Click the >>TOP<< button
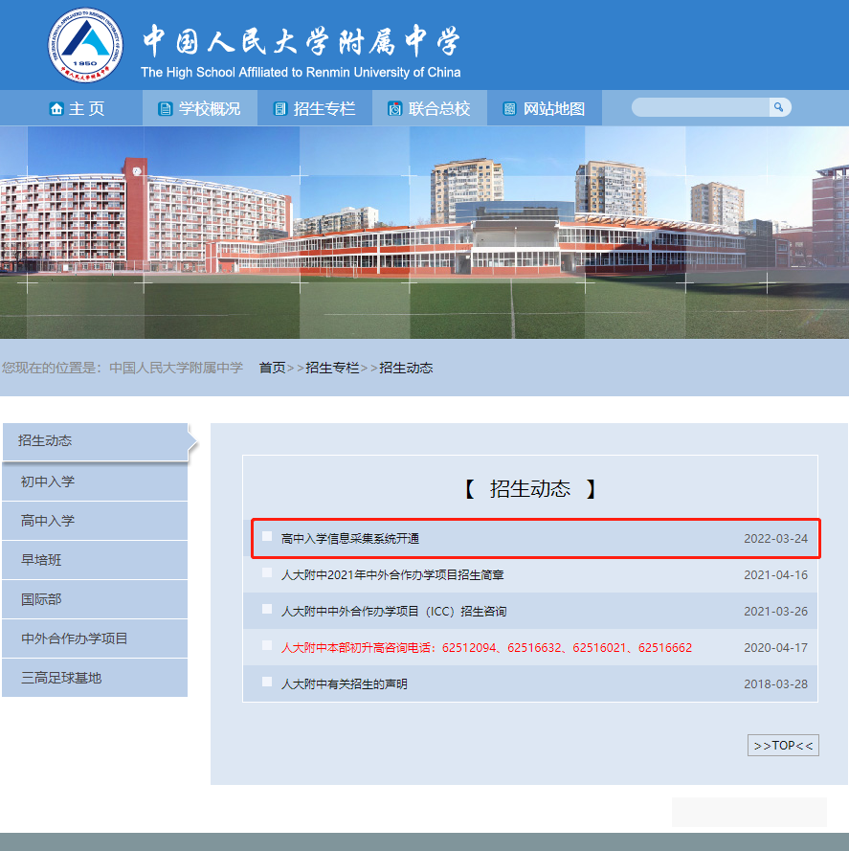This screenshot has height=851, width=849. coord(783,746)
